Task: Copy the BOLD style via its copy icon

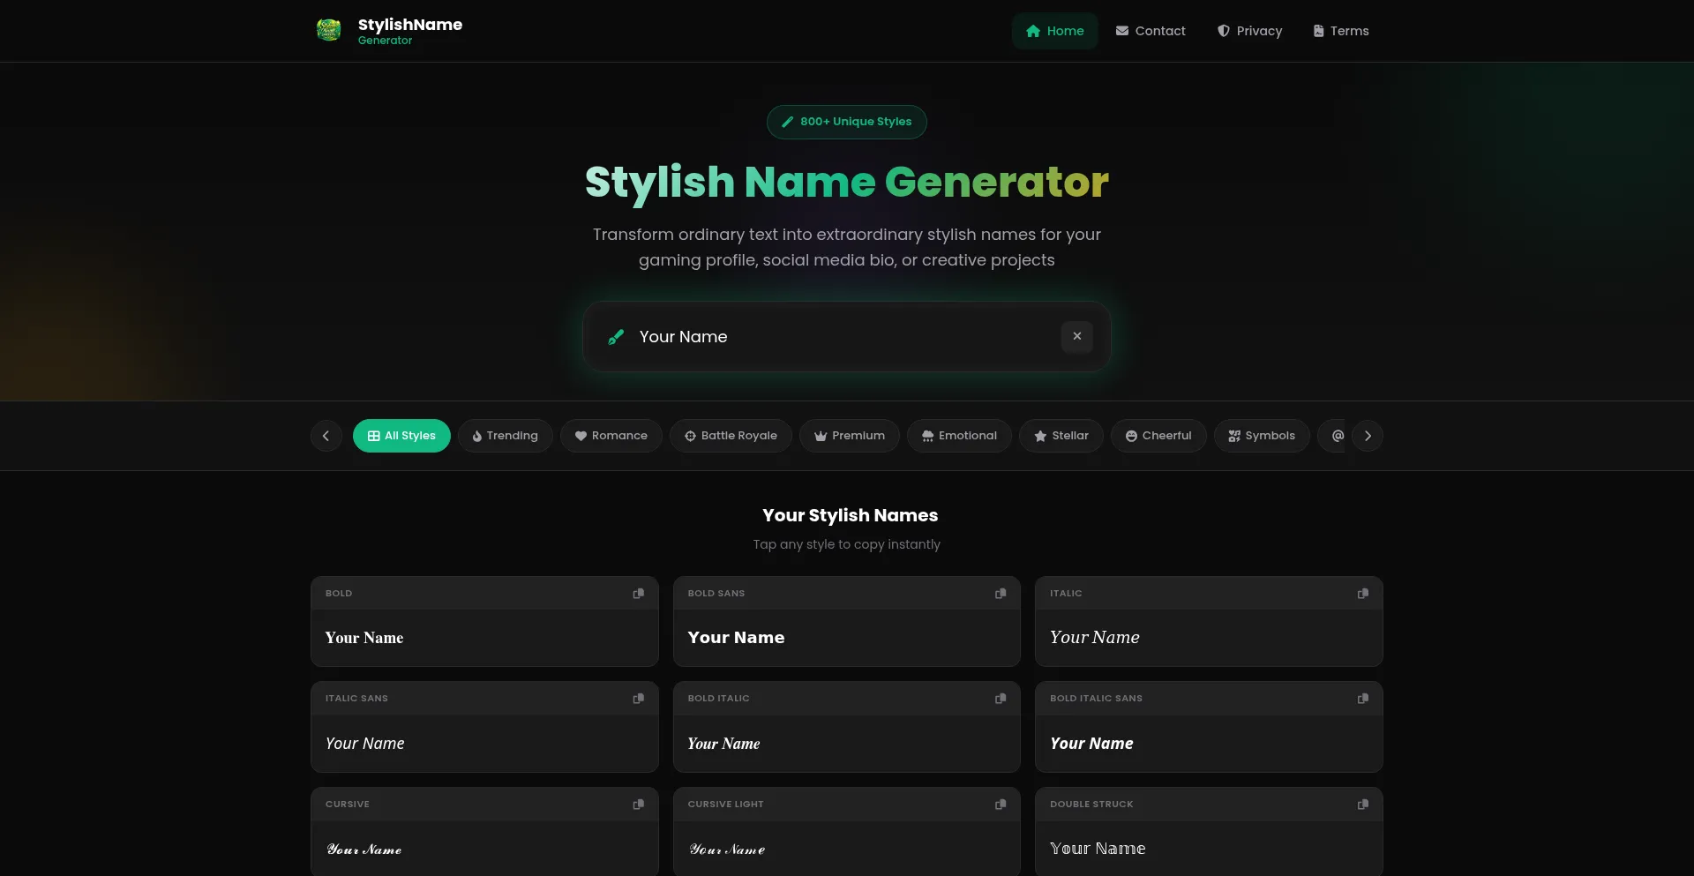Action: [x=638, y=594]
